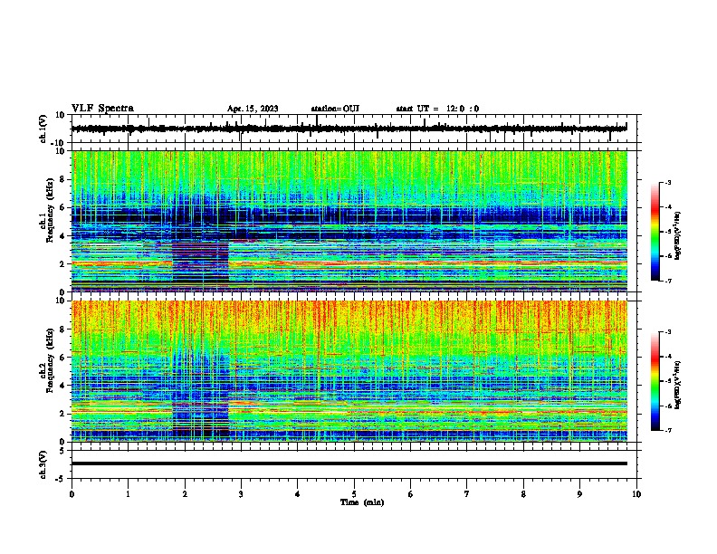This screenshot has width=717, height=554.
Task: Click the ch.1 spectrogram "2" kHz tick label
Action: (x=63, y=264)
